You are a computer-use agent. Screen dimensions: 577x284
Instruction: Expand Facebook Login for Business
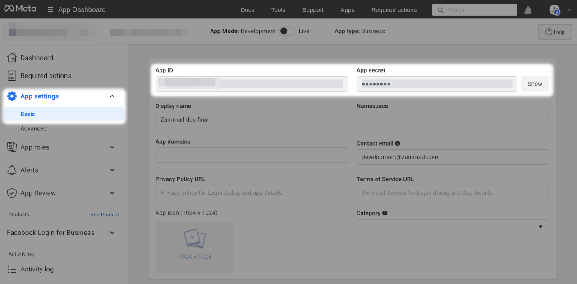(x=112, y=233)
